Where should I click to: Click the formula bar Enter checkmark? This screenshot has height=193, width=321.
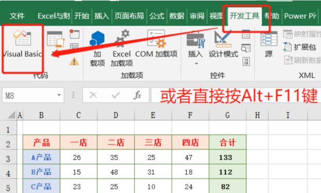pos(115,95)
